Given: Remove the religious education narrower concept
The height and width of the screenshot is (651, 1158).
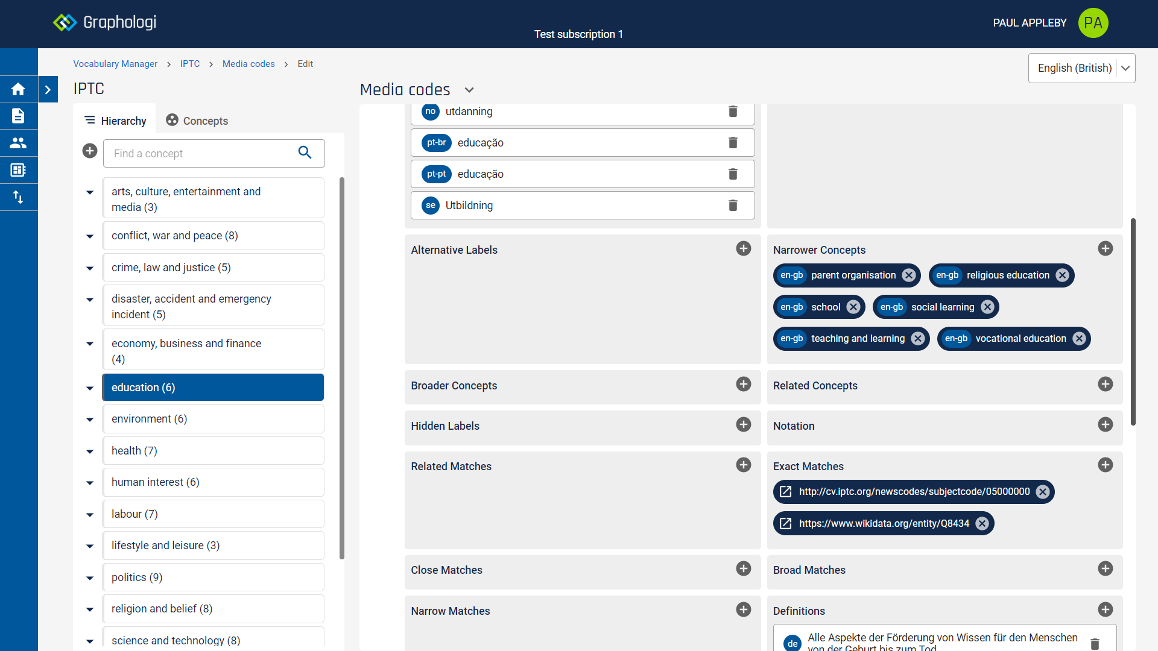Looking at the screenshot, I should click(1062, 275).
